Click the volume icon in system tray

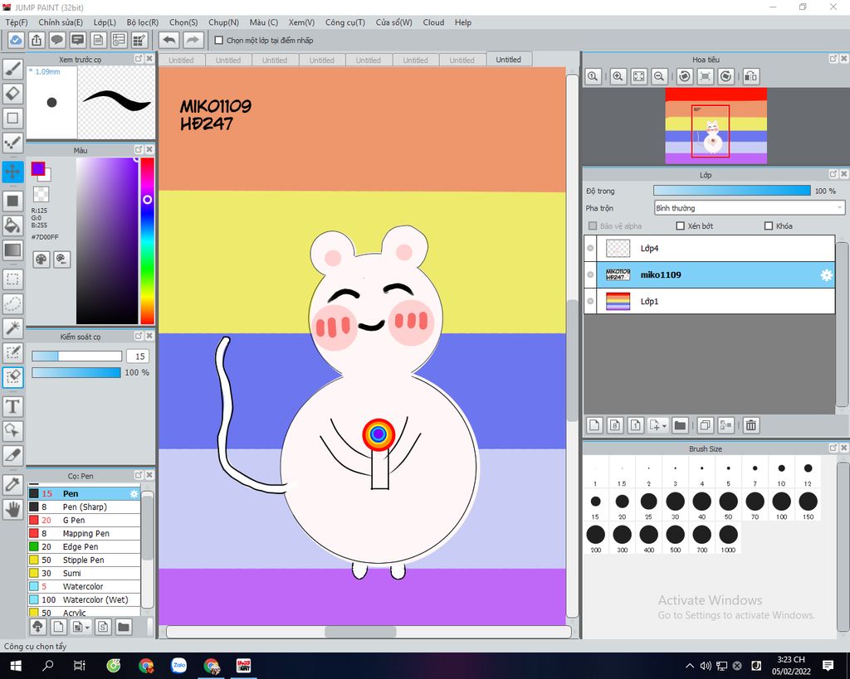706,666
